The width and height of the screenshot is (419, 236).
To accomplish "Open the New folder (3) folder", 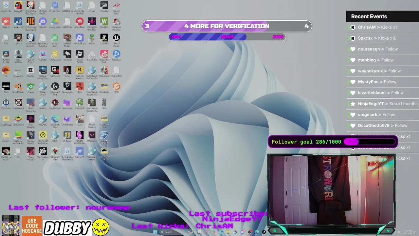I will [x=104, y=153].
